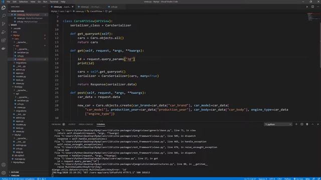Open the View menu
Image resolution: width=321 pixels, height=180 pixels.
coord(33,1)
